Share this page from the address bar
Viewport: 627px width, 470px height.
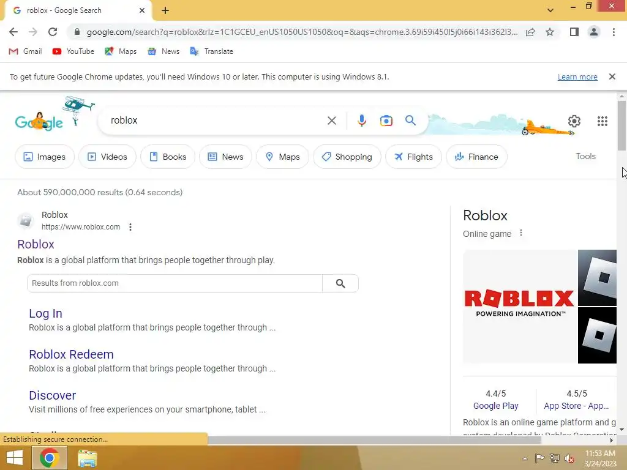click(530, 32)
